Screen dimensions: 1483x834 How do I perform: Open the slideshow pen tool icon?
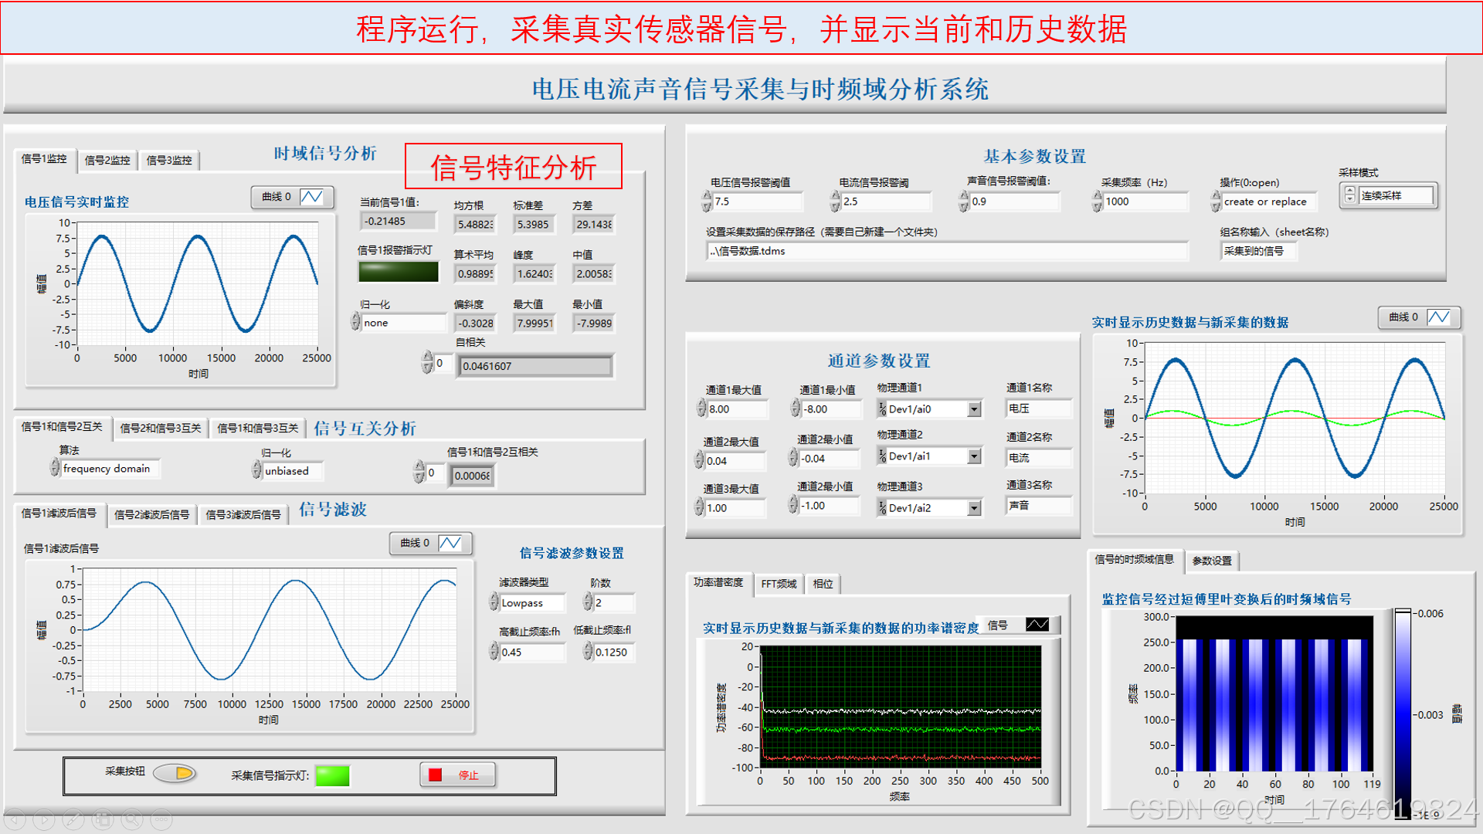73,819
